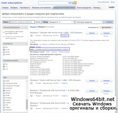The width and height of the screenshot is (118, 113).
Task: Enable the 64-bit architecture checkbox
Action: point(4,52)
